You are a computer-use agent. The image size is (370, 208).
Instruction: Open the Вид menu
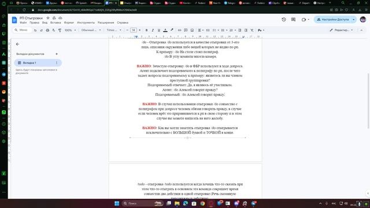[x=45, y=23]
